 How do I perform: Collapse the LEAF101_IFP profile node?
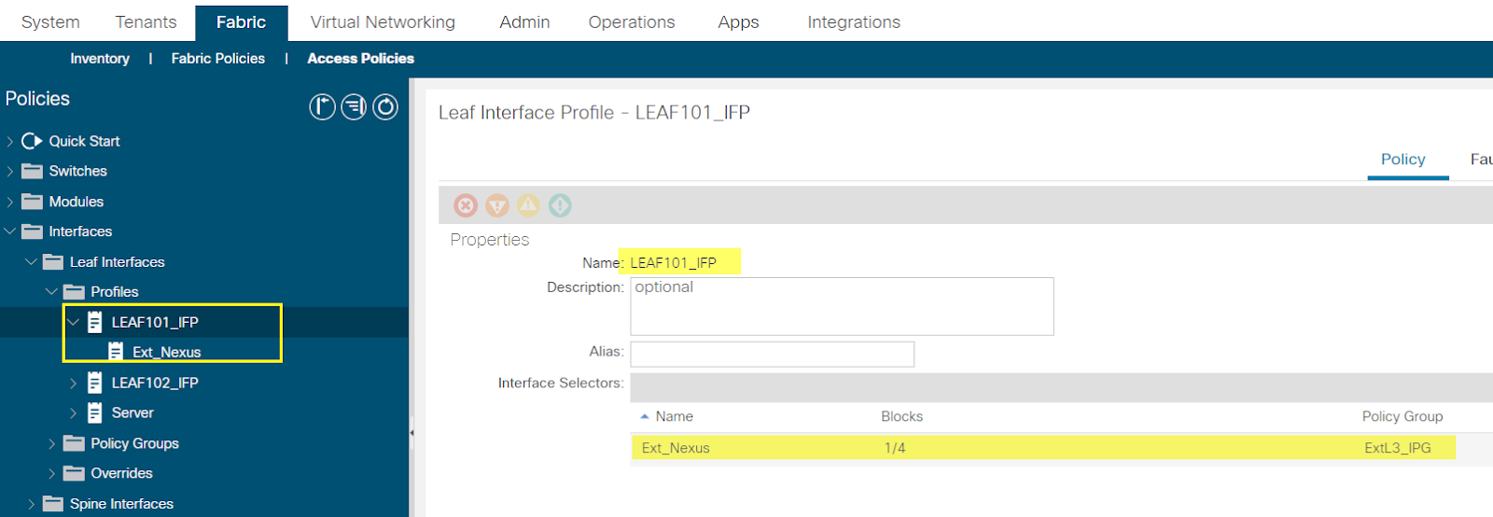pos(73,322)
